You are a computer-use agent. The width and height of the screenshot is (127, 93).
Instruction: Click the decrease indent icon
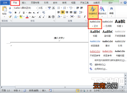[77, 8]
